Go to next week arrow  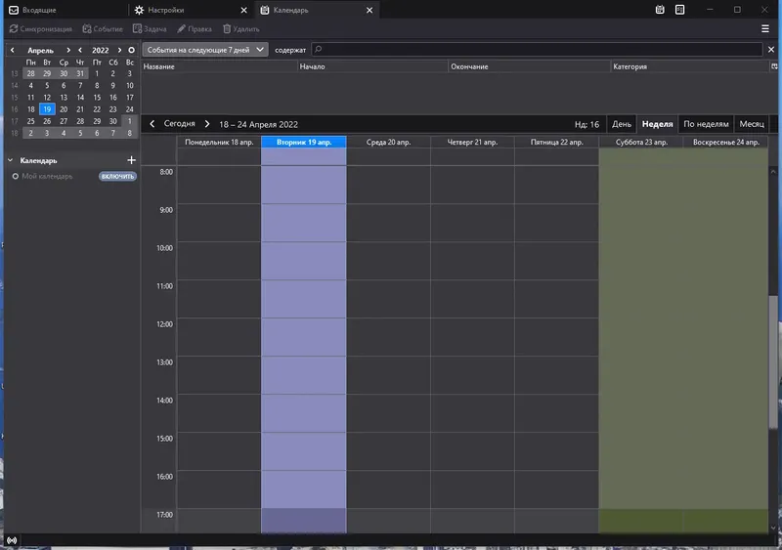coord(207,124)
